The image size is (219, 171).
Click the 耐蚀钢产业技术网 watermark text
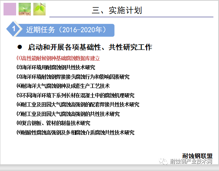pyautogui.click(x=191, y=162)
